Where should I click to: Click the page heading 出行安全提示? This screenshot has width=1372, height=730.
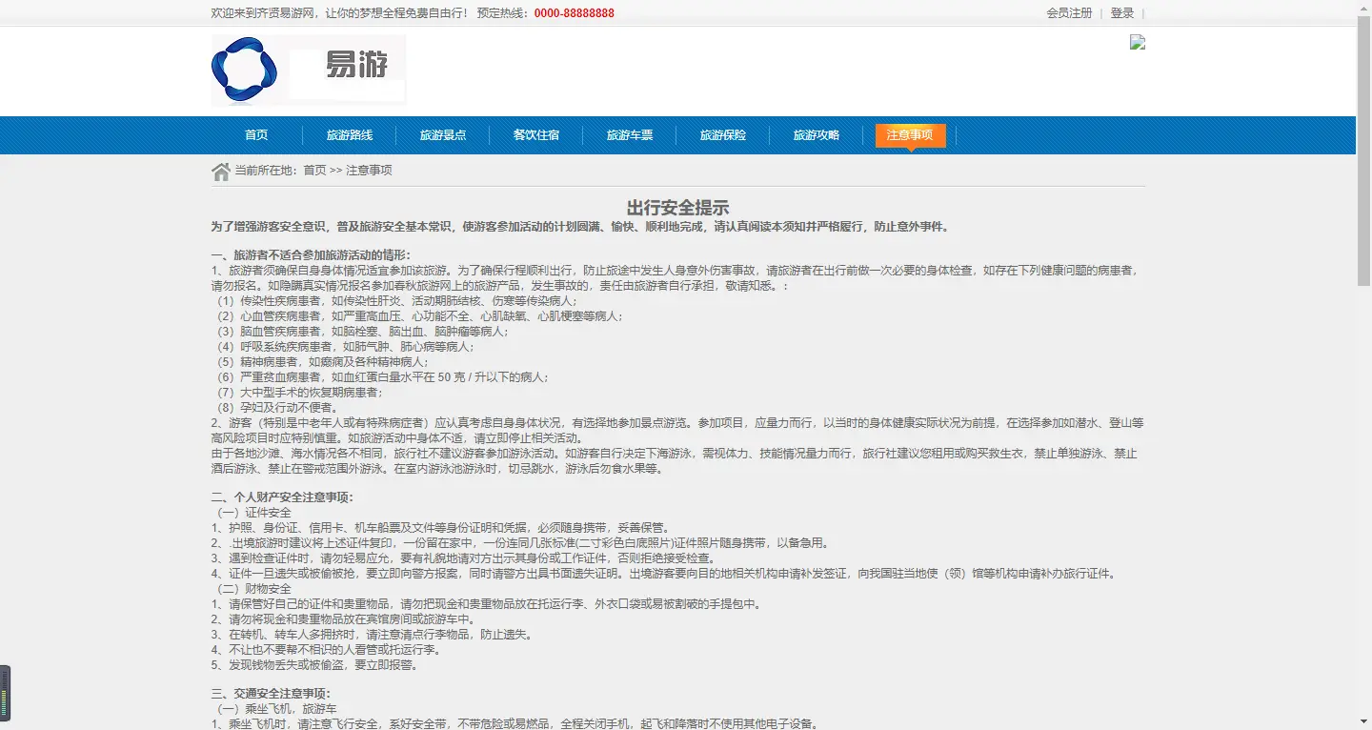[x=679, y=206]
